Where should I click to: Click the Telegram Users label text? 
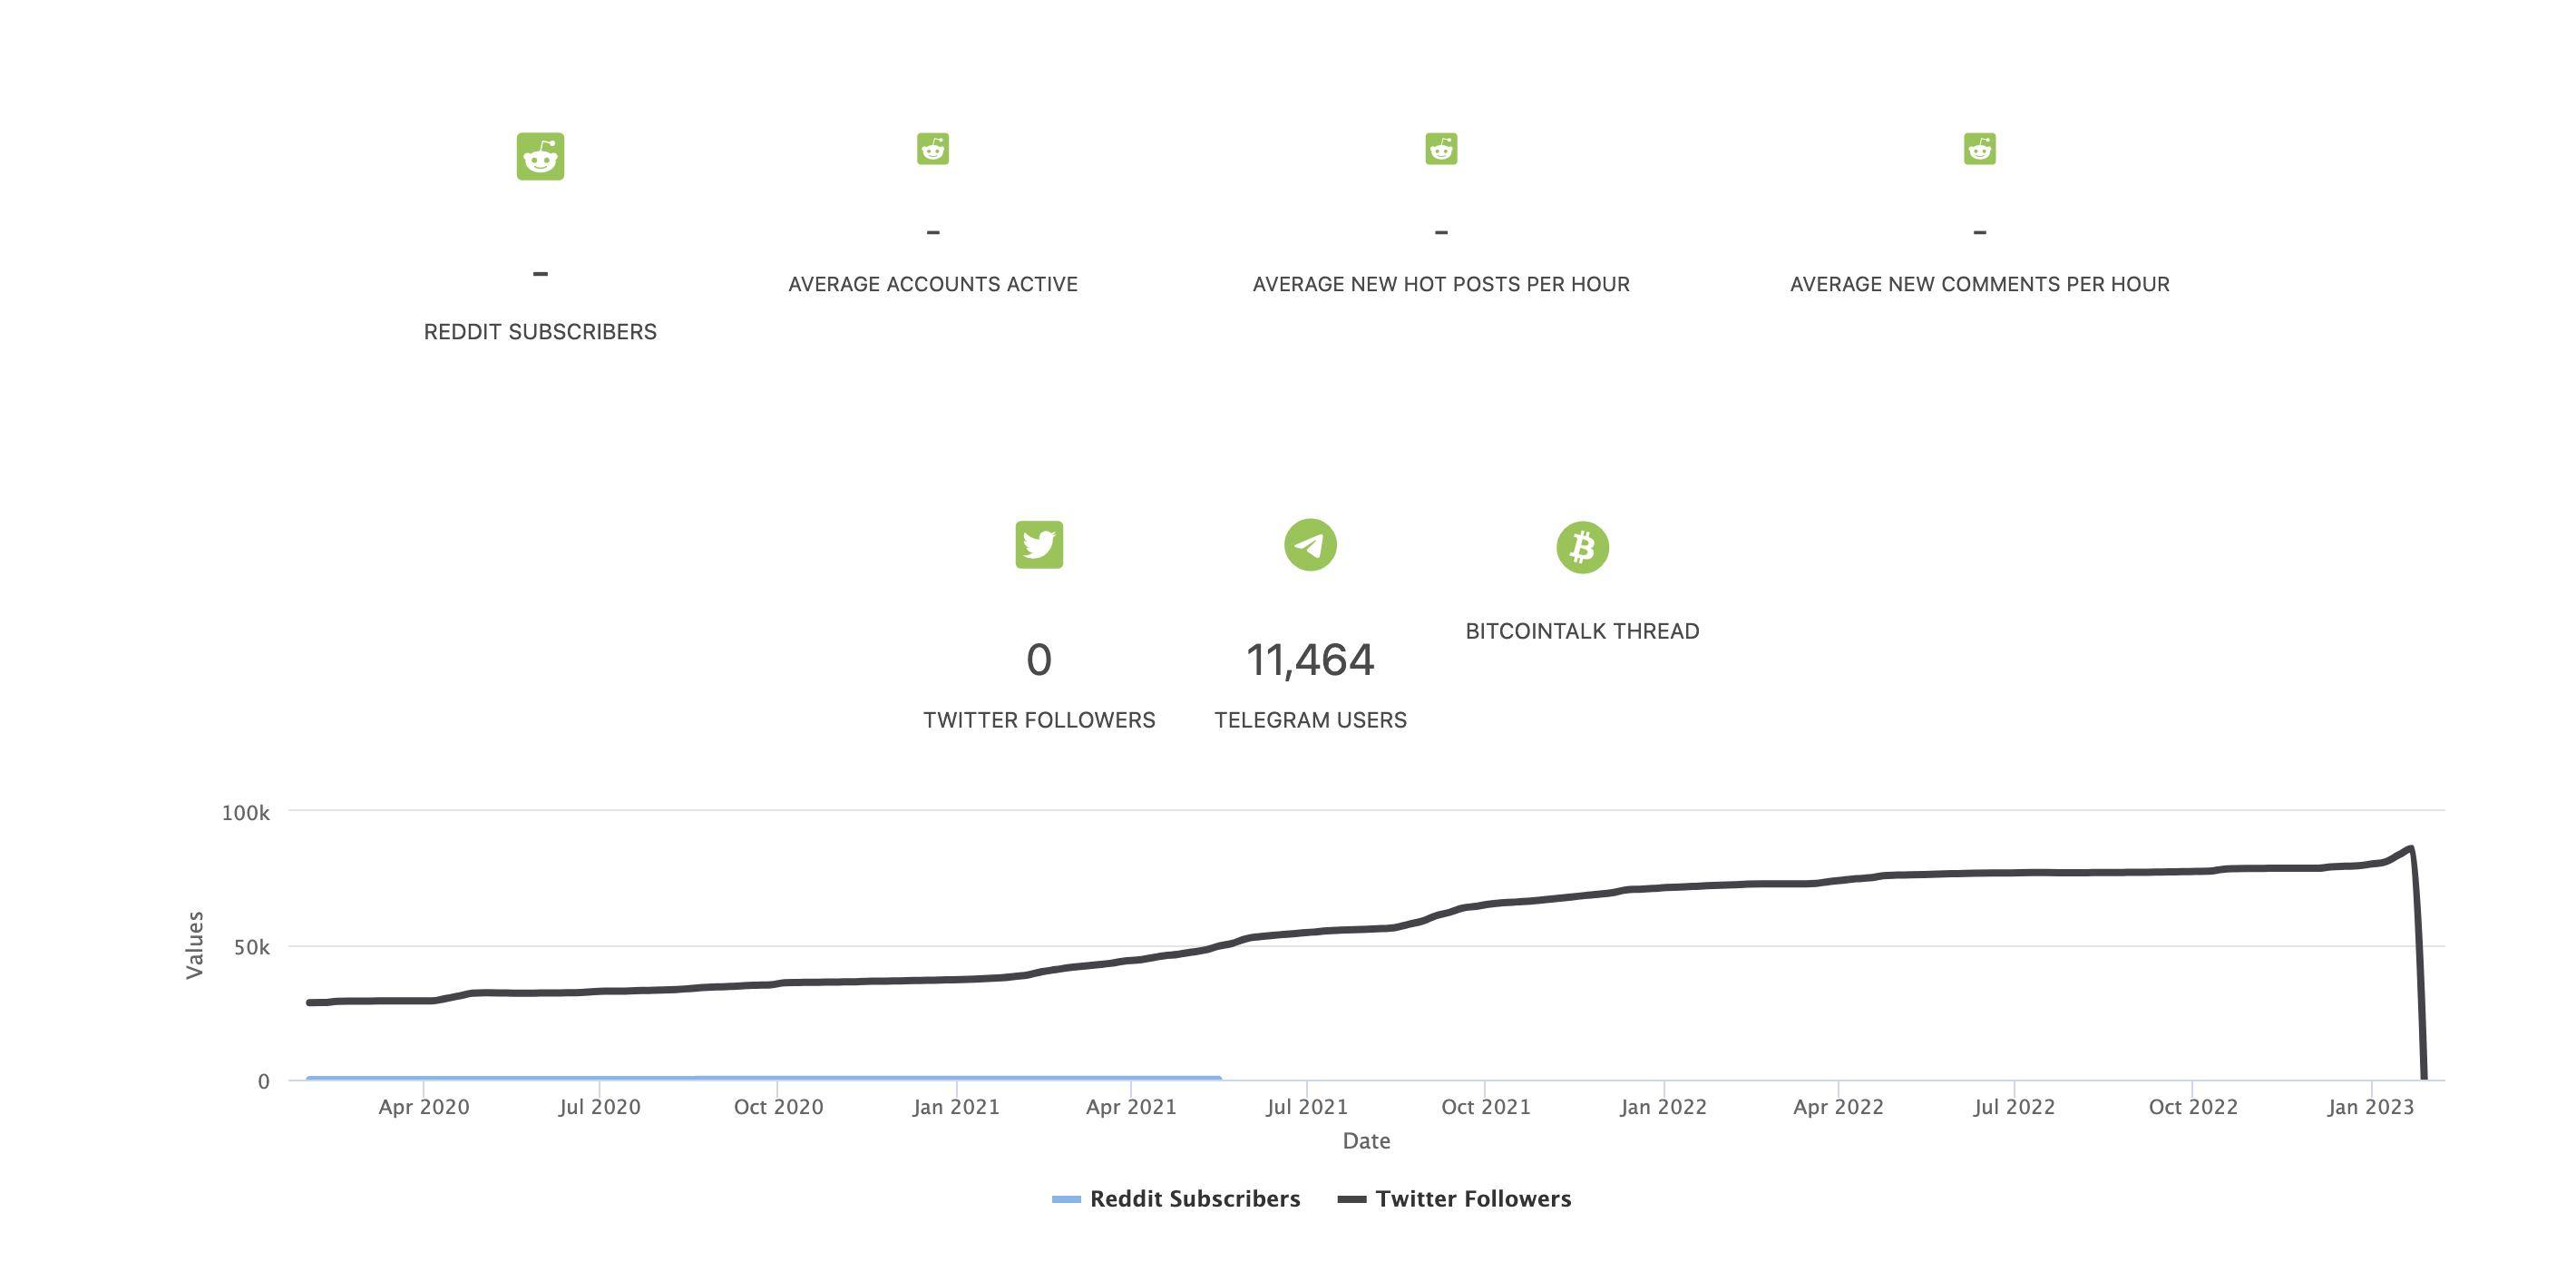[1310, 720]
